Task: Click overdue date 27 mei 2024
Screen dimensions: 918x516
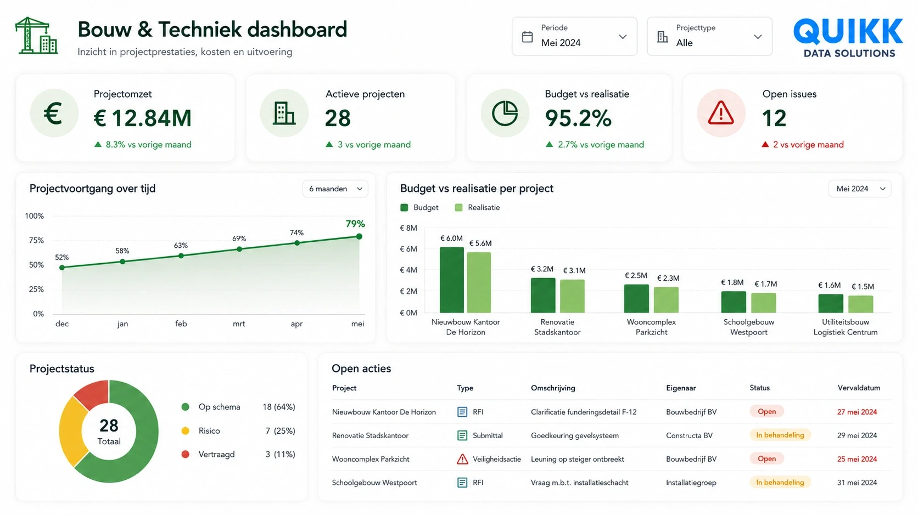Action: click(857, 412)
